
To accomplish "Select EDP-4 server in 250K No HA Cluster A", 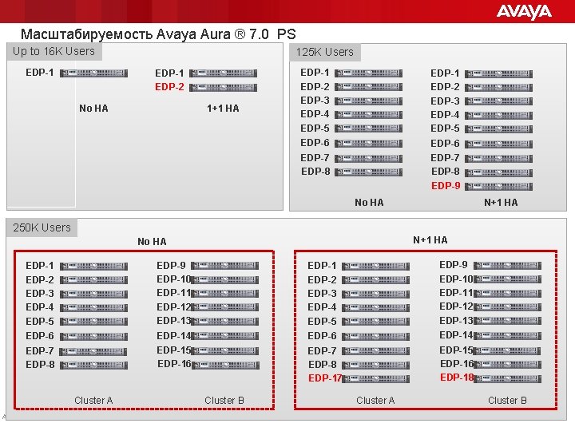I will click(x=93, y=307).
